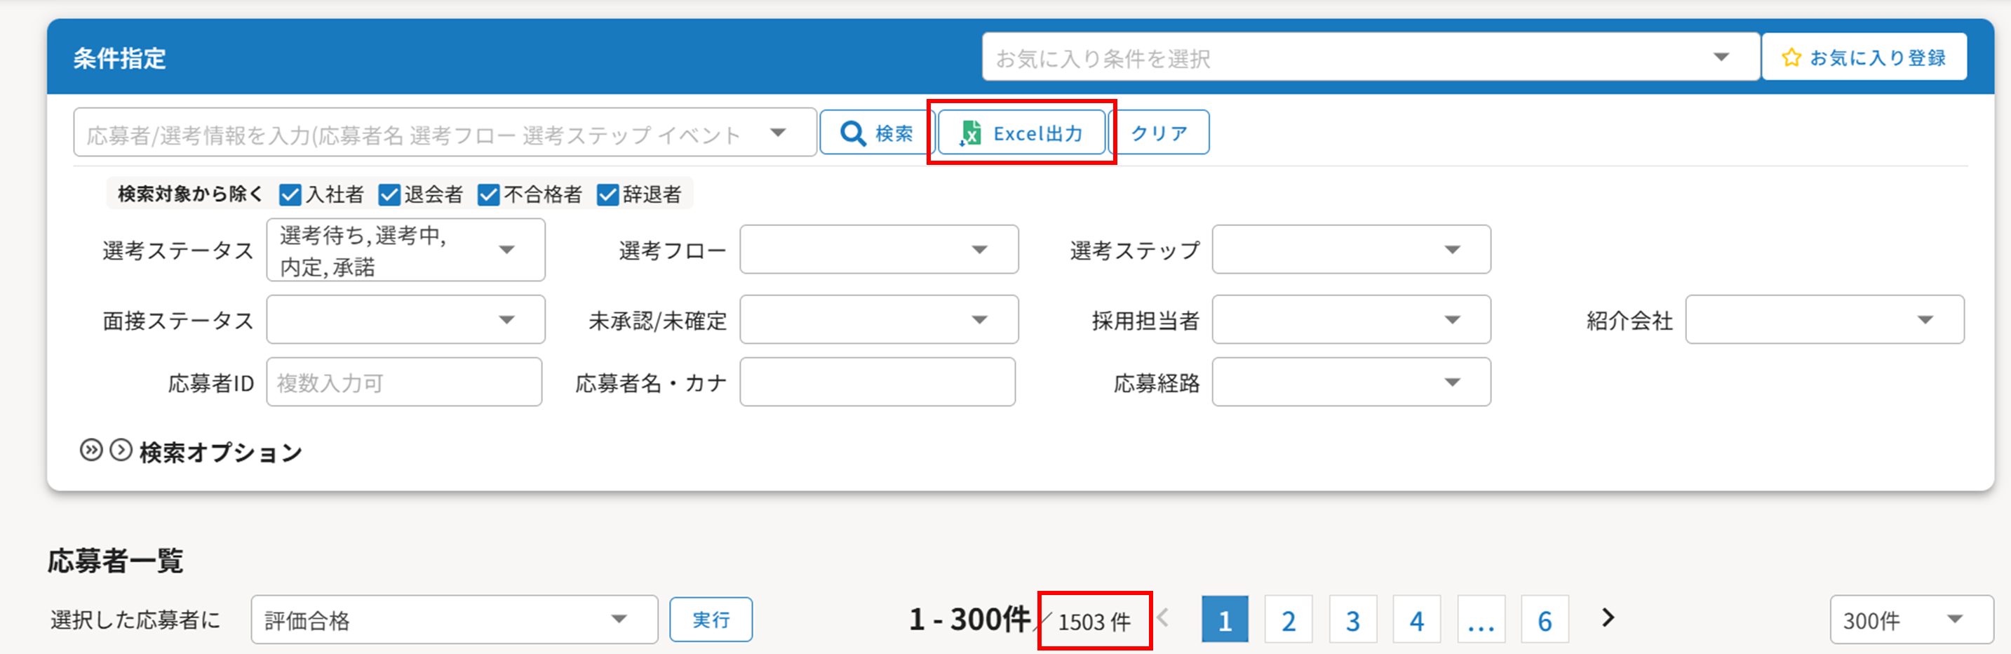Click the 検索対象から除く label
The height and width of the screenshot is (654, 2011).
[x=191, y=194]
